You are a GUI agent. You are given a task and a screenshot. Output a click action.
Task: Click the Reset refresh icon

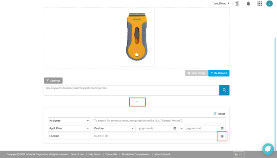point(215,114)
